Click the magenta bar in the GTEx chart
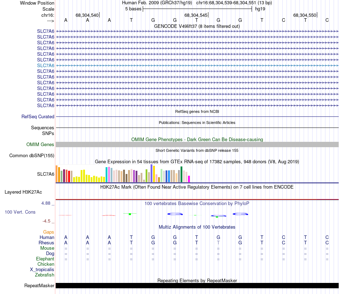The image size is (339, 294). [189, 179]
